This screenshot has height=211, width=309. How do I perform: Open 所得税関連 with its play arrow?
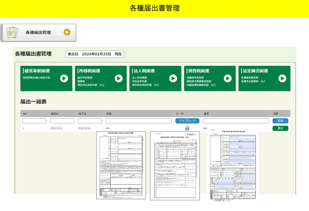(119, 78)
